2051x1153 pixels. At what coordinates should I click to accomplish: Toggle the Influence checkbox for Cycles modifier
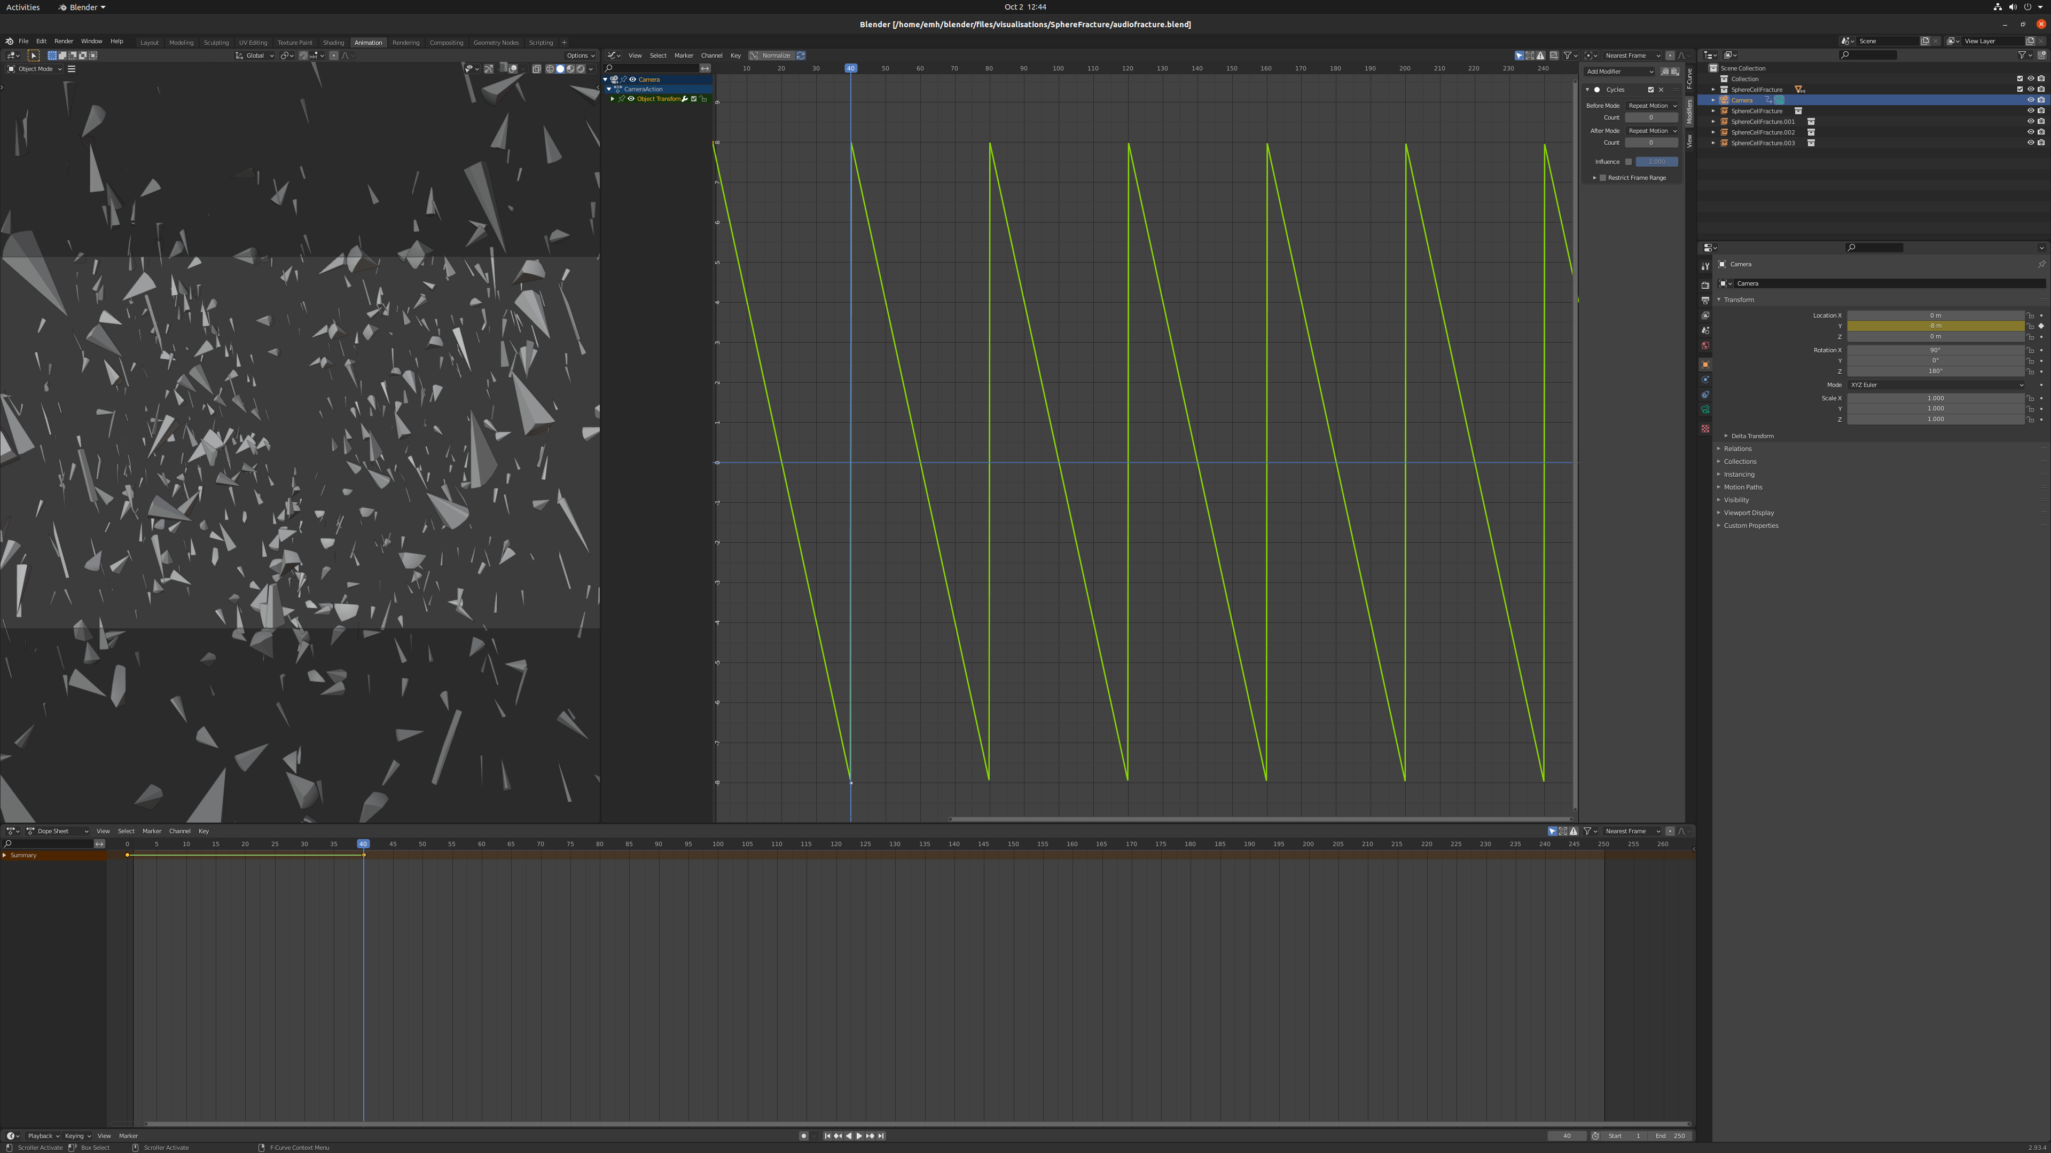[1629, 162]
